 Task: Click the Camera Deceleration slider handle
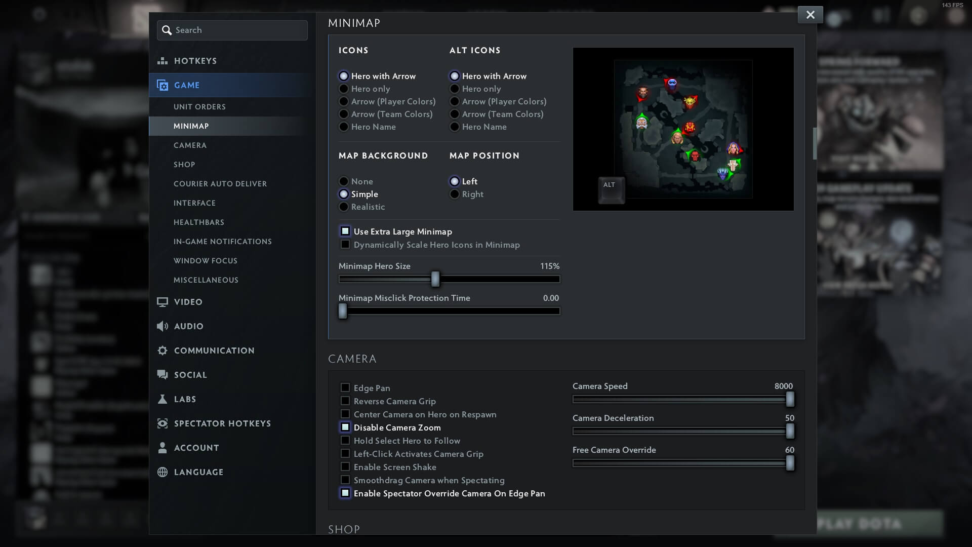pyautogui.click(x=790, y=431)
